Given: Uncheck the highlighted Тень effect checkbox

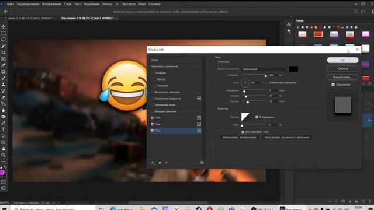Looking at the screenshot, I should click(x=153, y=131).
